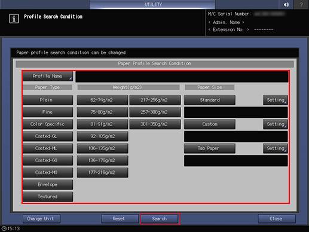Click the Tab Paper display field
The width and height of the screenshot is (309, 232).
236,161
